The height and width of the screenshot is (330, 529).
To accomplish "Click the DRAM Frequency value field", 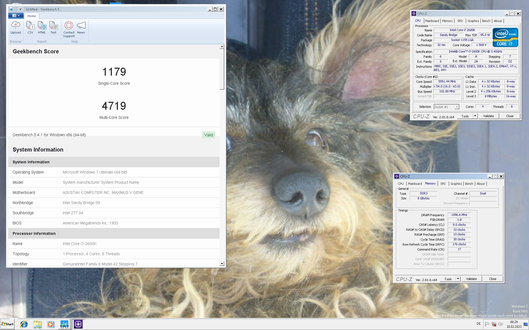I will coord(459,215).
